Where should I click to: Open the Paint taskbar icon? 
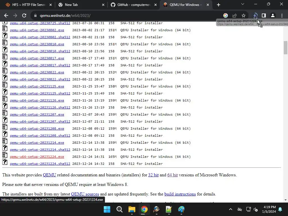coord(181,209)
